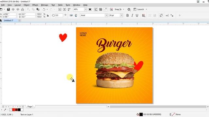Toggle the Show rulers icon
Screen dimensions: 209x117
tap(96, 9)
